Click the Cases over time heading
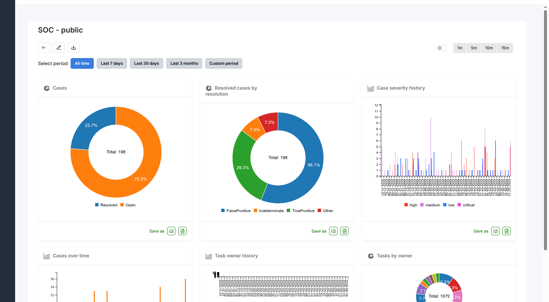The image size is (549, 302). pyautogui.click(x=71, y=256)
